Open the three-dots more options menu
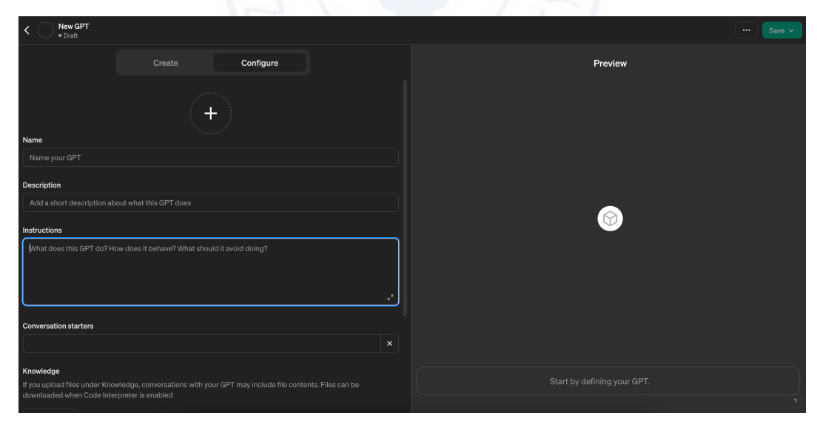Screen dimensions: 817x424 746,30
